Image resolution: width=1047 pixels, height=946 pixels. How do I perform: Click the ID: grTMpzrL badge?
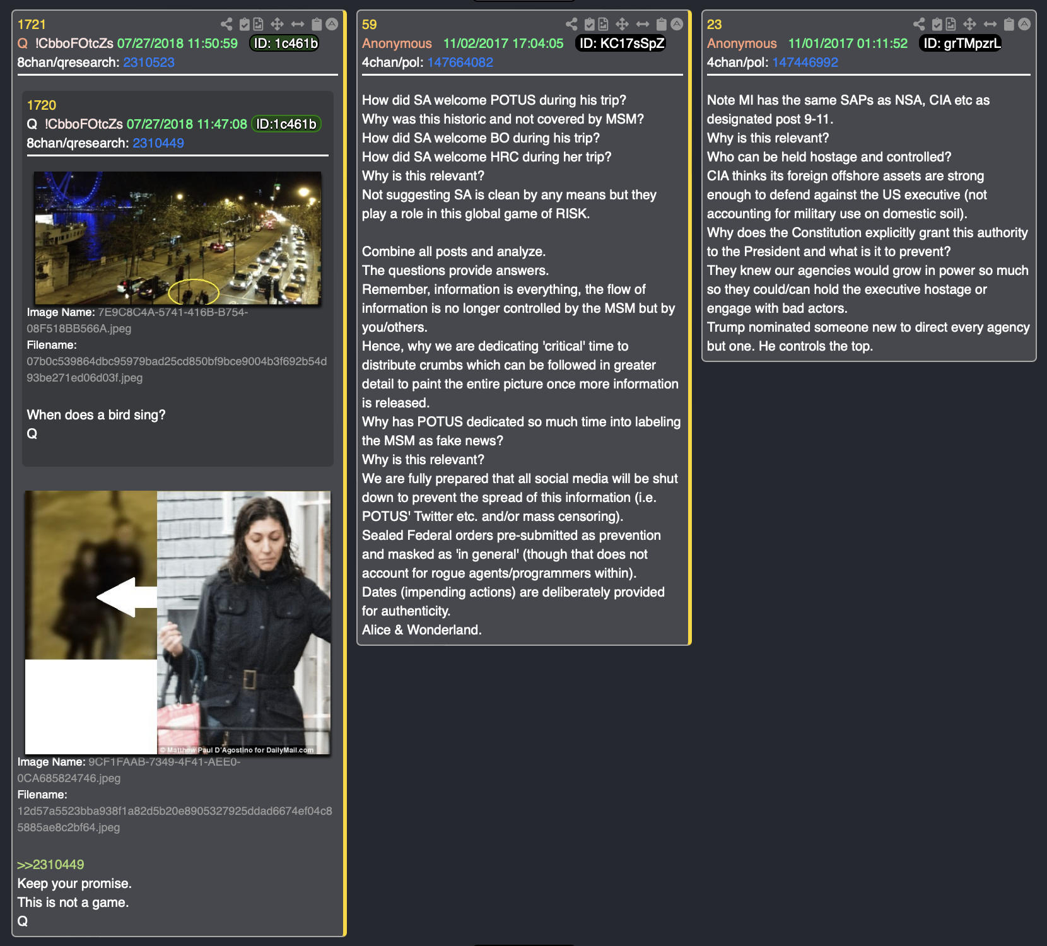click(961, 44)
